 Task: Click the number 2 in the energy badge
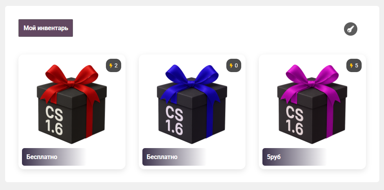coord(116,65)
